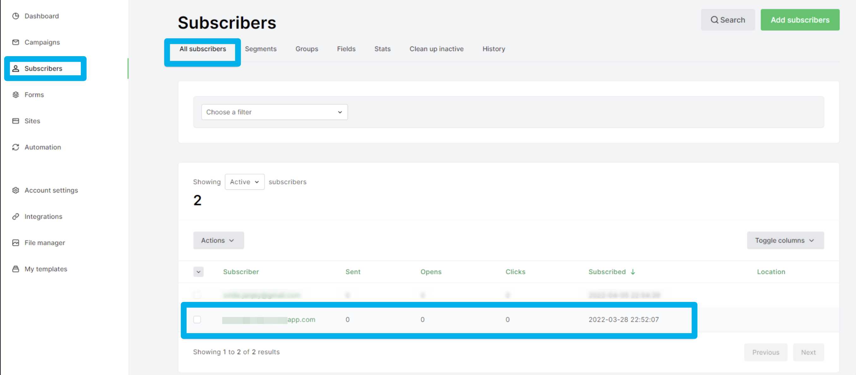Viewport: 856px width, 375px height.
Task: Click the Campaigns envelope icon
Action: [15, 42]
